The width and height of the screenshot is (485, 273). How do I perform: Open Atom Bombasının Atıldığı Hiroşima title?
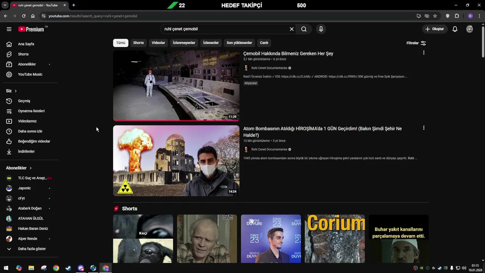(322, 132)
